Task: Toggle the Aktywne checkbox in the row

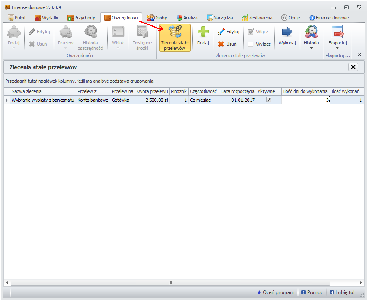Action: click(x=269, y=100)
